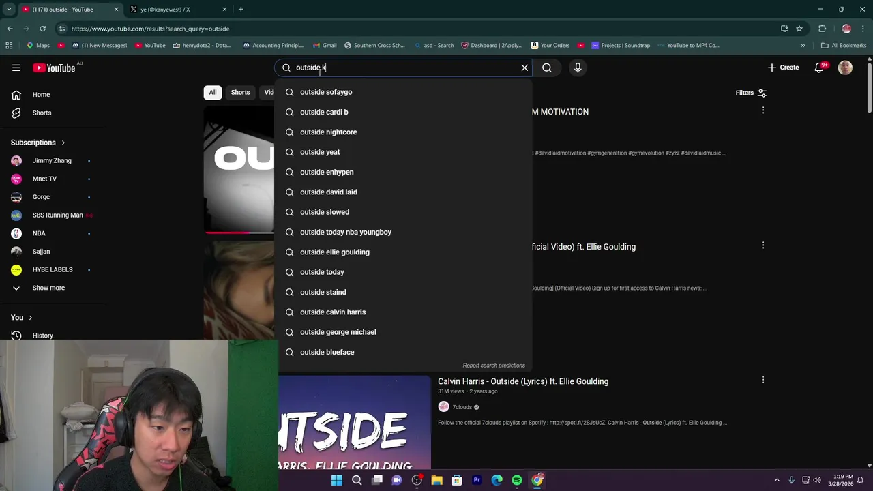Viewport: 873px width, 491px height.
Task: Open the HYBE LABELS channel
Action: 53,269
